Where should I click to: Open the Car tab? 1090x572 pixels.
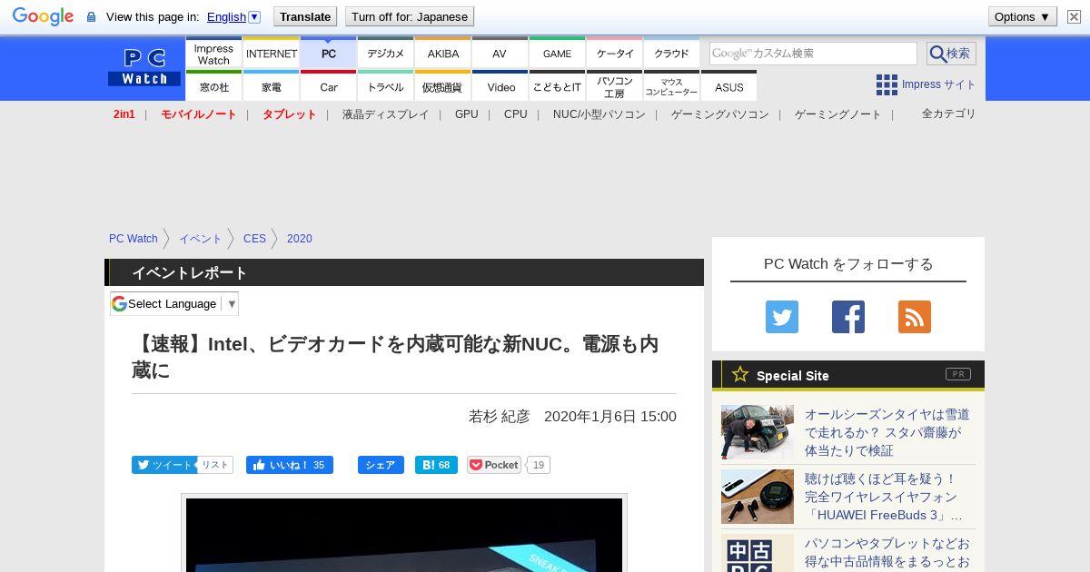click(329, 86)
